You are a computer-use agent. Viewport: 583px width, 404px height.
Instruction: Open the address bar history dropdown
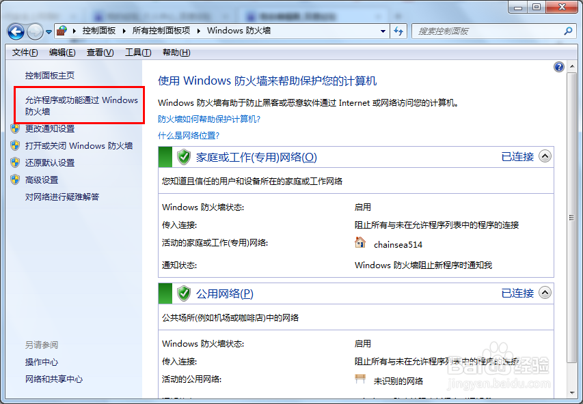click(x=383, y=31)
